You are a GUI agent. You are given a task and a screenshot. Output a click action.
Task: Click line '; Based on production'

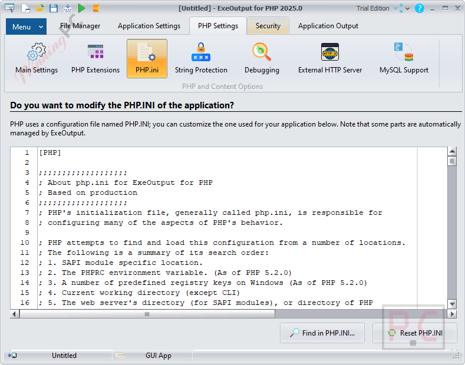[88, 193]
